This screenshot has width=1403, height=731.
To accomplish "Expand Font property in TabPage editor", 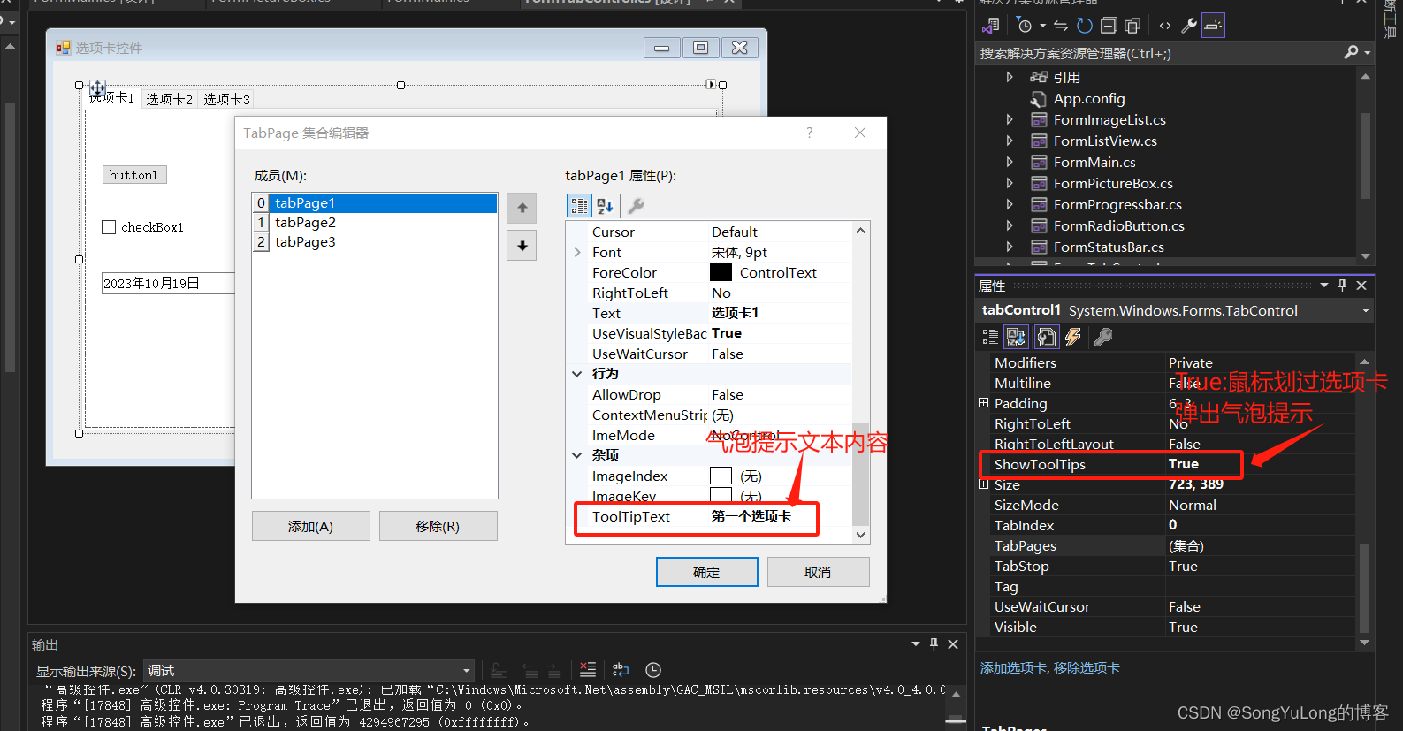I will [577, 253].
